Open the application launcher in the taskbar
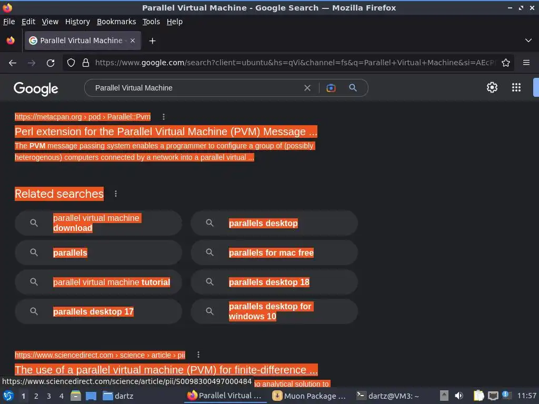Screen dimensions: 539x404 coord(8,396)
